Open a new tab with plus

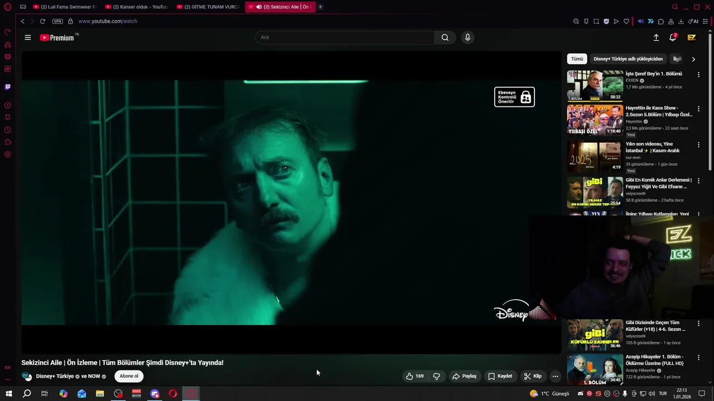point(320,7)
